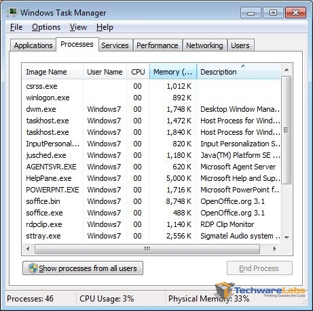Select the sttray.exe process row

tap(151, 236)
